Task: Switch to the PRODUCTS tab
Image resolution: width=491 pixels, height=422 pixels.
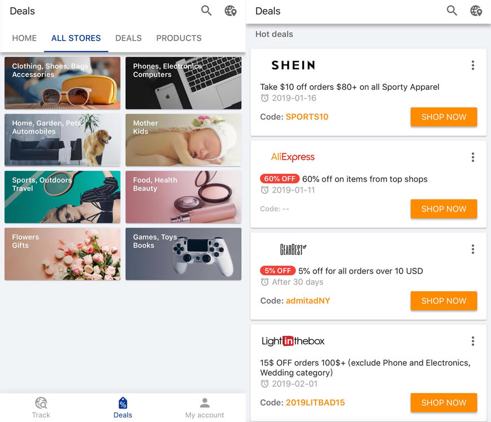Action: [x=179, y=38]
